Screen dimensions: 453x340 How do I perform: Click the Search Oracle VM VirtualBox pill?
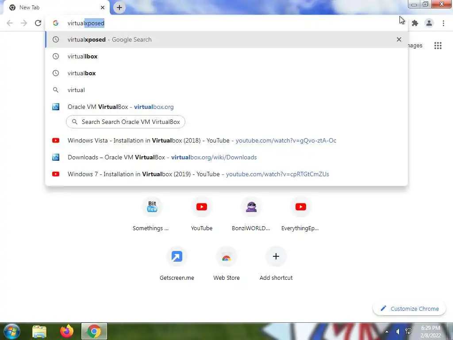(x=125, y=122)
